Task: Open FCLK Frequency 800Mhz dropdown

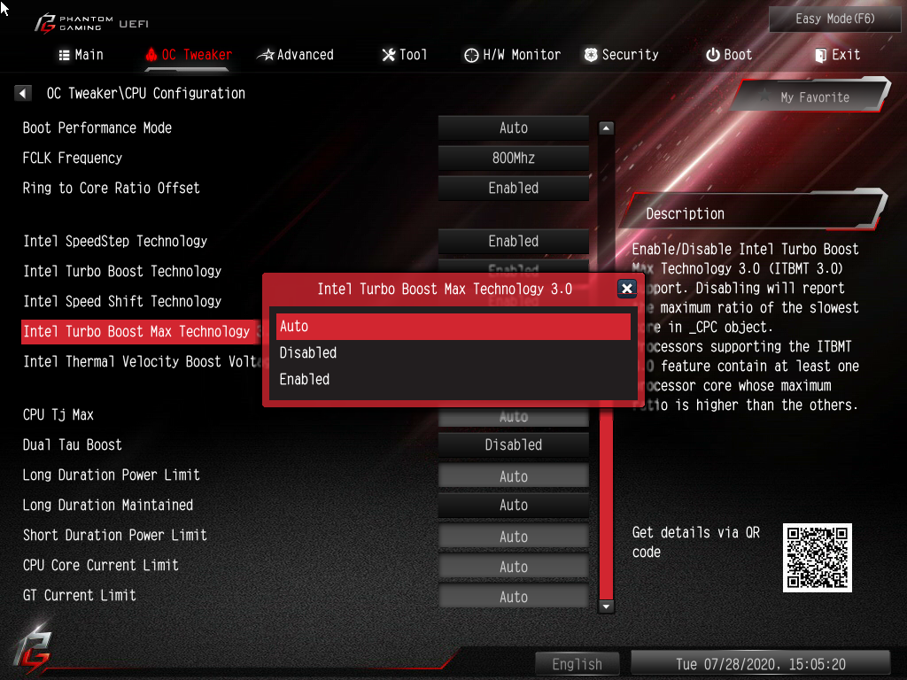Action: pyautogui.click(x=513, y=158)
